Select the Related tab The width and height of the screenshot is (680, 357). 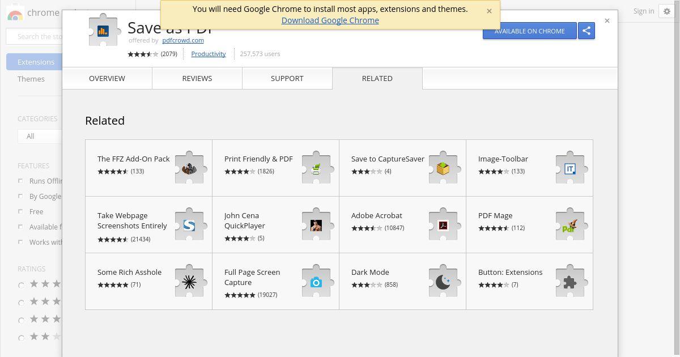tap(377, 78)
